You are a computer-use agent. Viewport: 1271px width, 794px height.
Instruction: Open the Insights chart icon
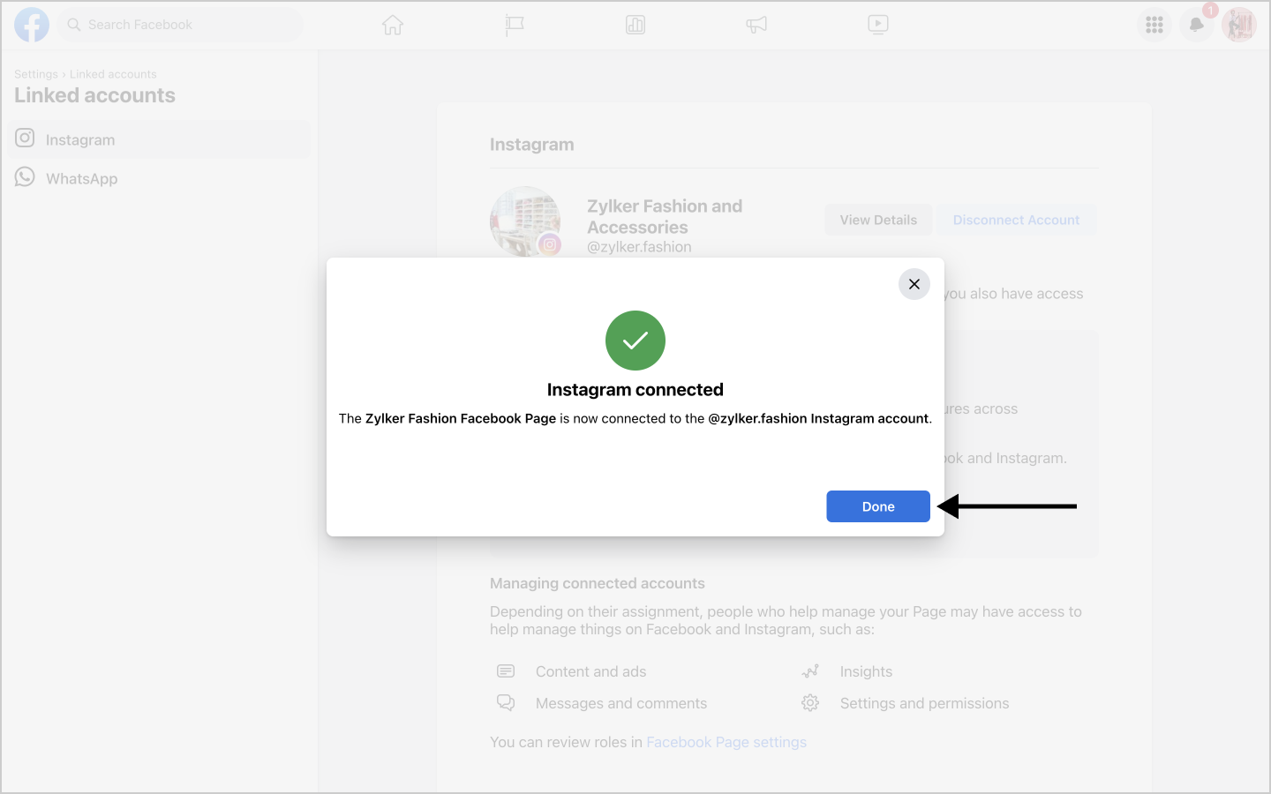(635, 25)
